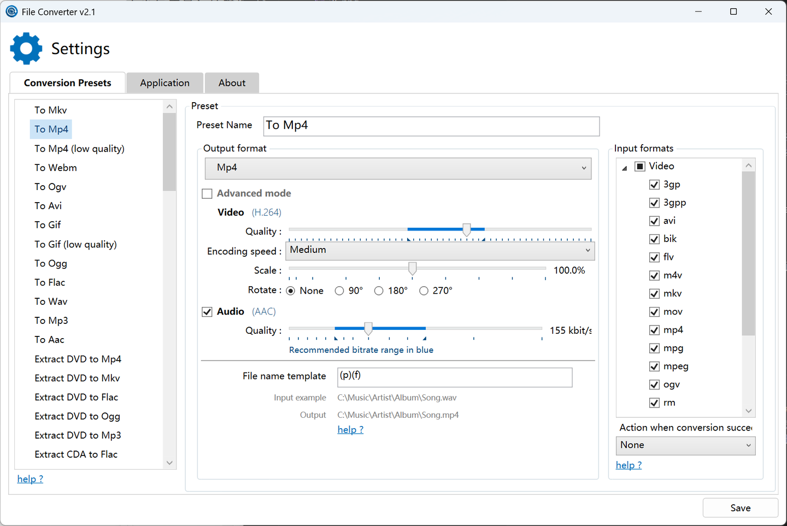Select the To Ogg preset
This screenshot has height=526, width=787.
(51, 263)
